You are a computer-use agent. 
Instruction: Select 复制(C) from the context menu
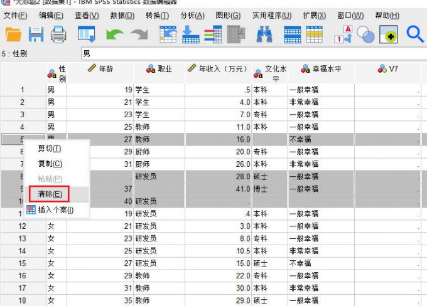[x=50, y=164]
